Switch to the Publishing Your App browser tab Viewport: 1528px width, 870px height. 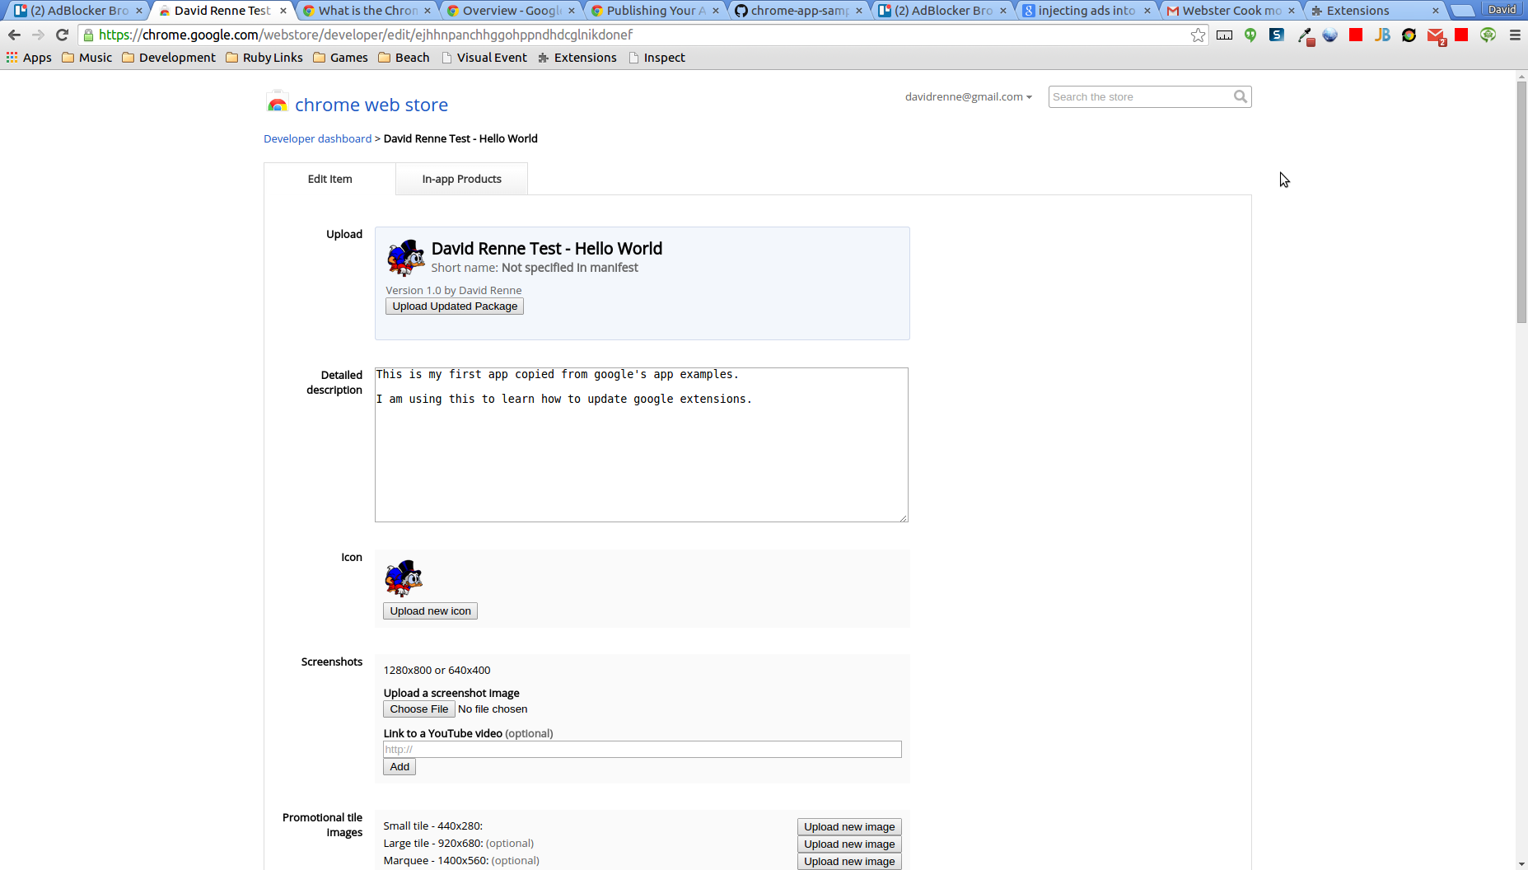(x=655, y=11)
